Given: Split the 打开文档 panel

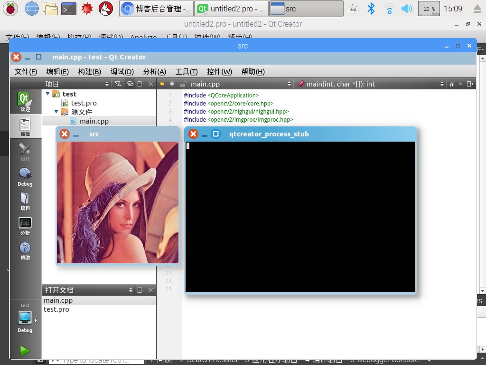Looking at the screenshot, I should 140,290.
